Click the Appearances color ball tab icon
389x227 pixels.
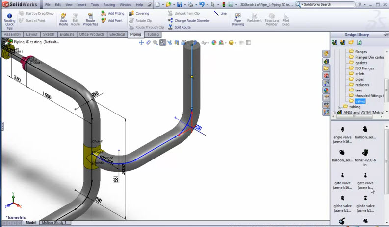tap(326, 91)
